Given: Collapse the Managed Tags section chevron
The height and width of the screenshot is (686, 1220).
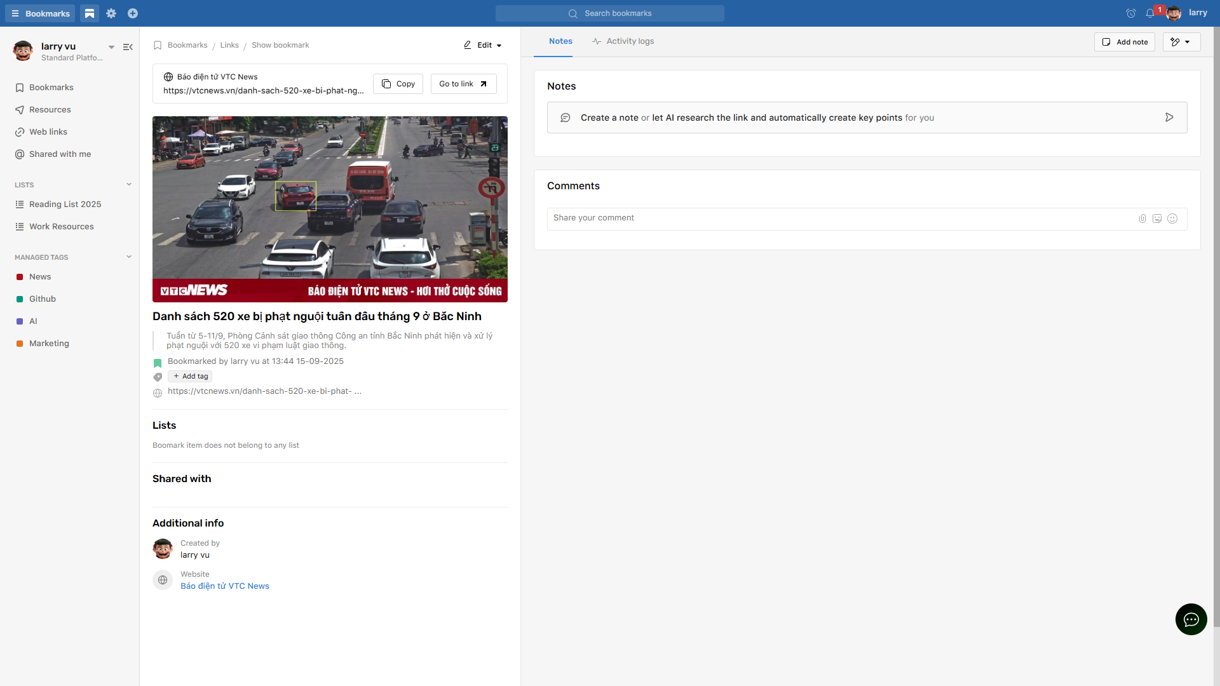Looking at the screenshot, I should coord(129,257).
